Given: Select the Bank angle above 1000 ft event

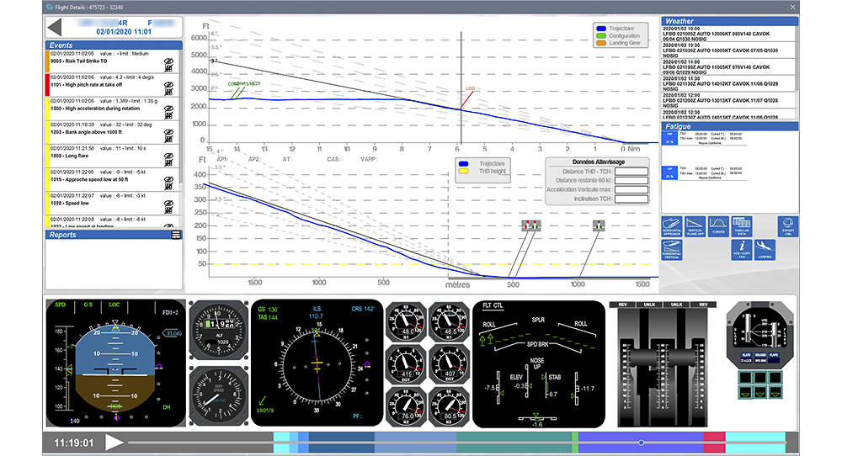Looking at the screenshot, I should [x=101, y=132].
